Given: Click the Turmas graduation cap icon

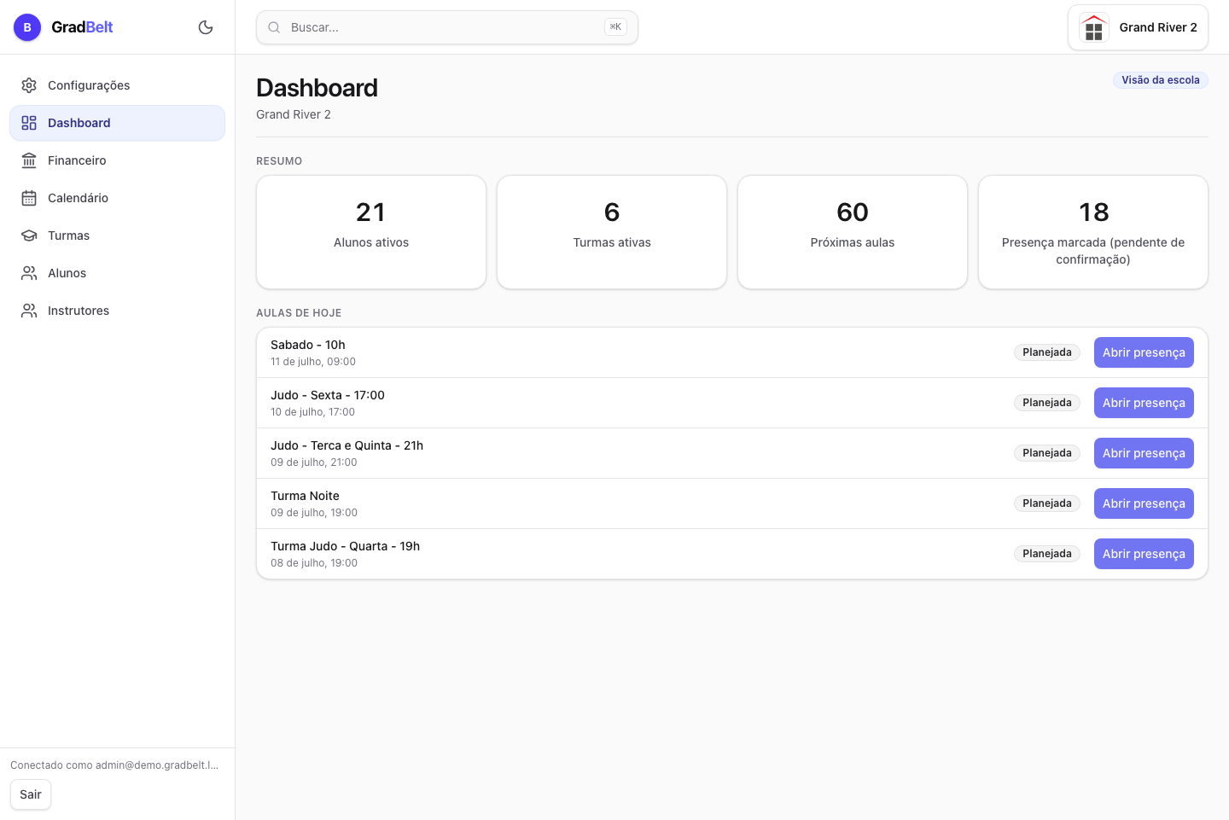Looking at the screenshot, I should tap(29, 236).
